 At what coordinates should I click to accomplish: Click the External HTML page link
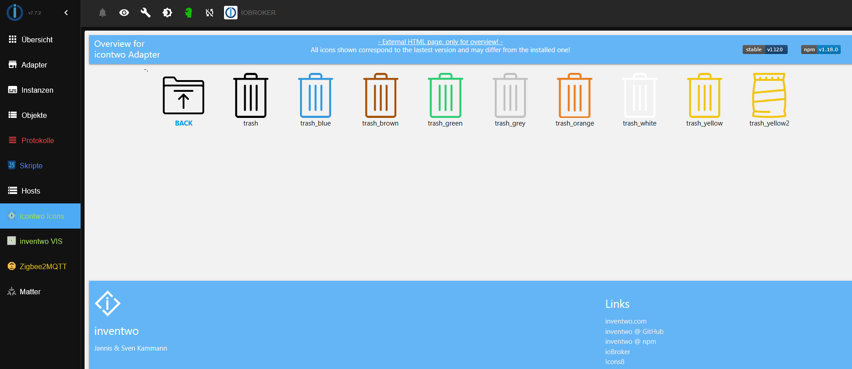440,42
